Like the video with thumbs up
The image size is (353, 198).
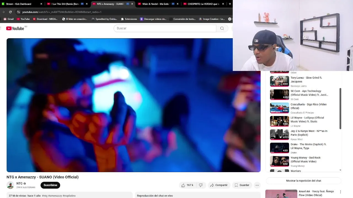tap(187, 185)
